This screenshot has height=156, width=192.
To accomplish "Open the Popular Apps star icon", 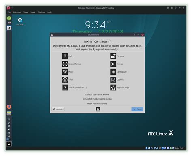I will click(x=113, y=88).
